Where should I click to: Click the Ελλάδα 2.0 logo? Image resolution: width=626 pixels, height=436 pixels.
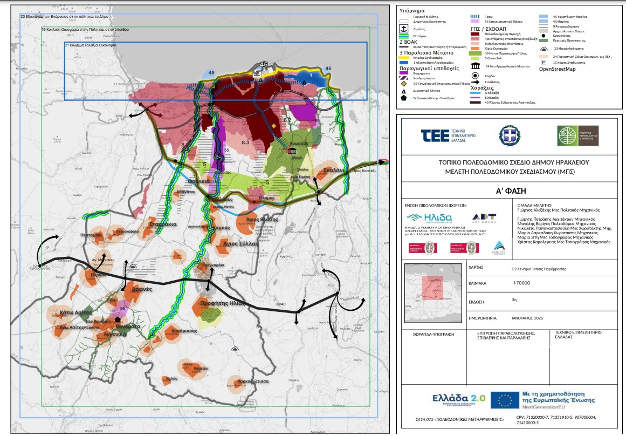[459, 398]
